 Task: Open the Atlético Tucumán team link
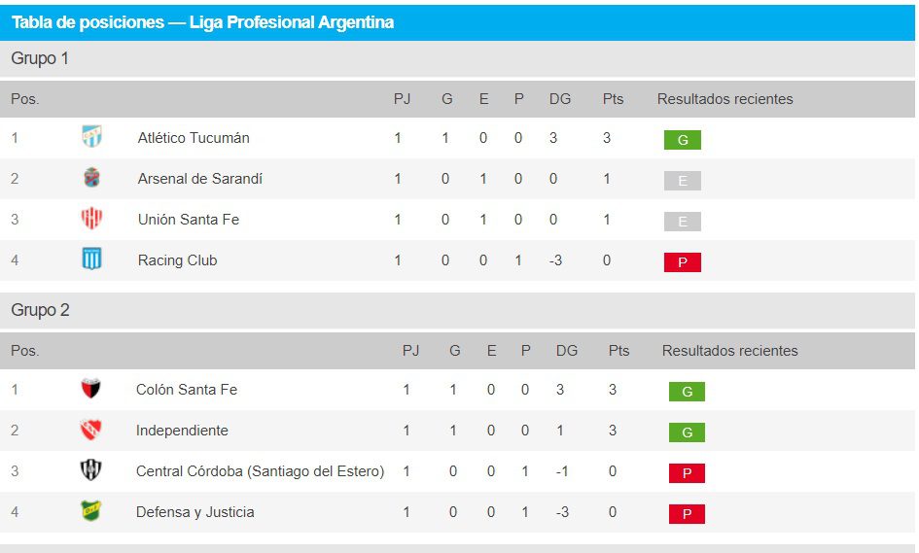[x=194, y=138]
